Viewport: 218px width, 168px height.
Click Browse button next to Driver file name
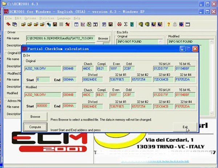[x=103, y=39]
